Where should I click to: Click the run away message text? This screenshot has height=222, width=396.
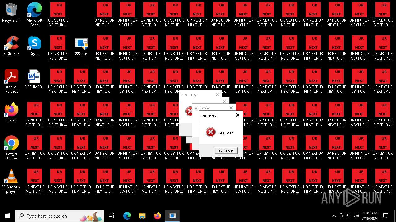226,132
